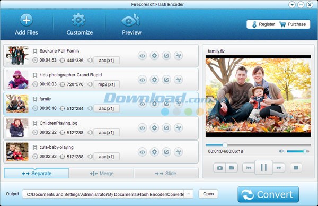Open Preview from the top toolbar
Screen dimensions: 318x206
(x=131, y=24)
